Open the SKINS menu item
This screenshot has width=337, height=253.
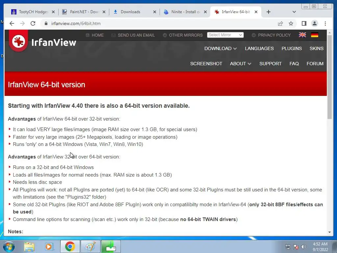[316, 48]
